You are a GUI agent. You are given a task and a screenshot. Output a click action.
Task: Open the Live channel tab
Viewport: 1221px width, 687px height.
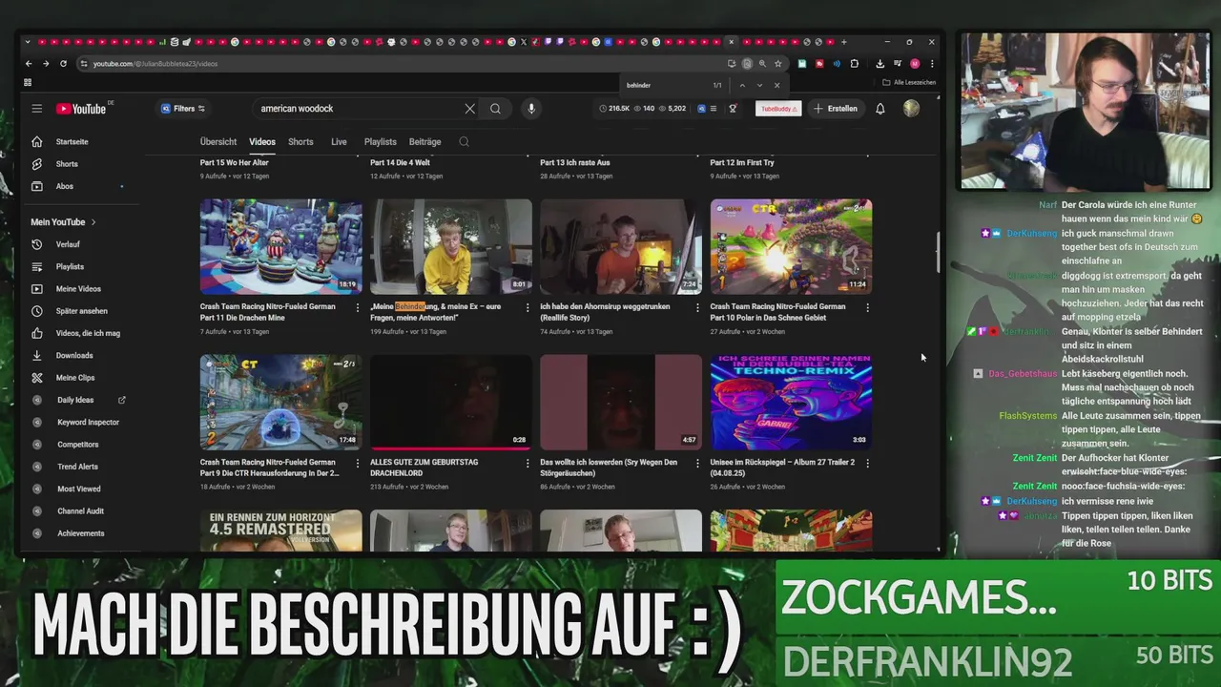tap(339, 142)
